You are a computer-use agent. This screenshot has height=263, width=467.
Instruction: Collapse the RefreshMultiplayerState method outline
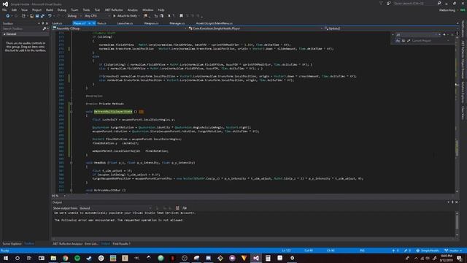coord(72,112)
